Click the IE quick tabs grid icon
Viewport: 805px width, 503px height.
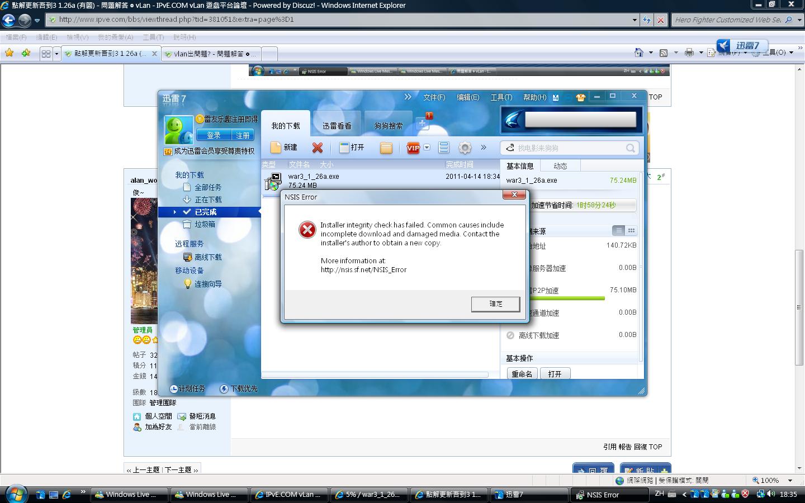point(46,54)
